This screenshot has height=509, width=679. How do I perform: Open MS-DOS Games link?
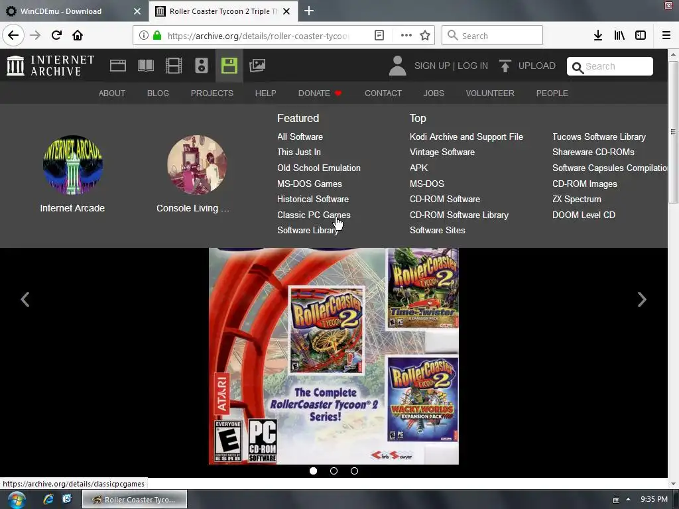[310, 184]
